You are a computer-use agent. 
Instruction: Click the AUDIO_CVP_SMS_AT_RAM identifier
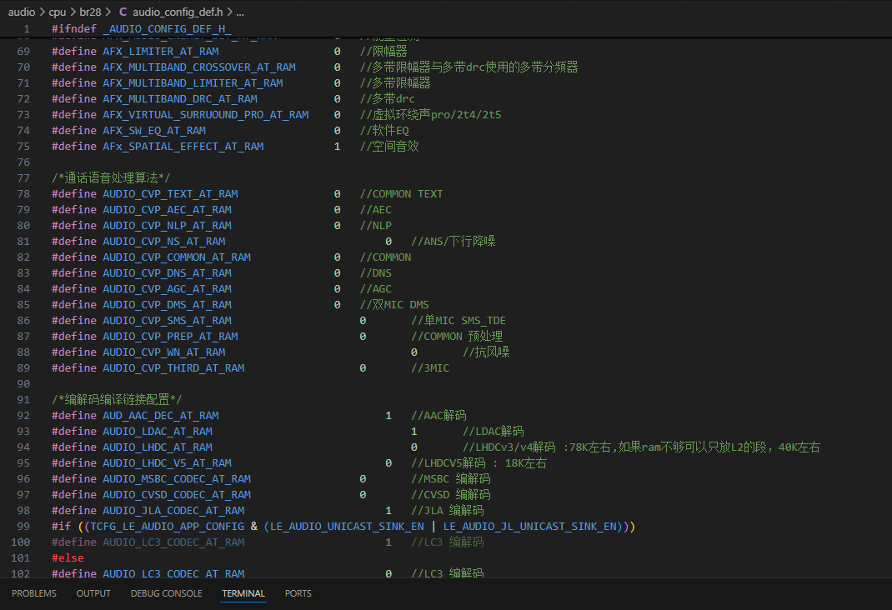pos(168,321)
